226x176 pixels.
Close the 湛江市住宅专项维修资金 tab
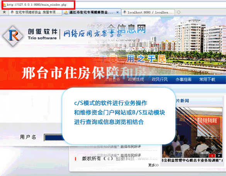[x=117, y=12]
